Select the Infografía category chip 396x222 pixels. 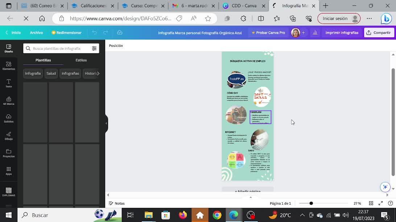tap(33, 74)
